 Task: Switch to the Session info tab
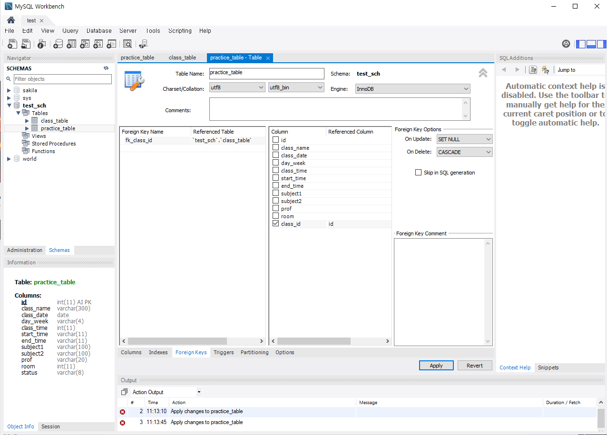click(50, 426)
